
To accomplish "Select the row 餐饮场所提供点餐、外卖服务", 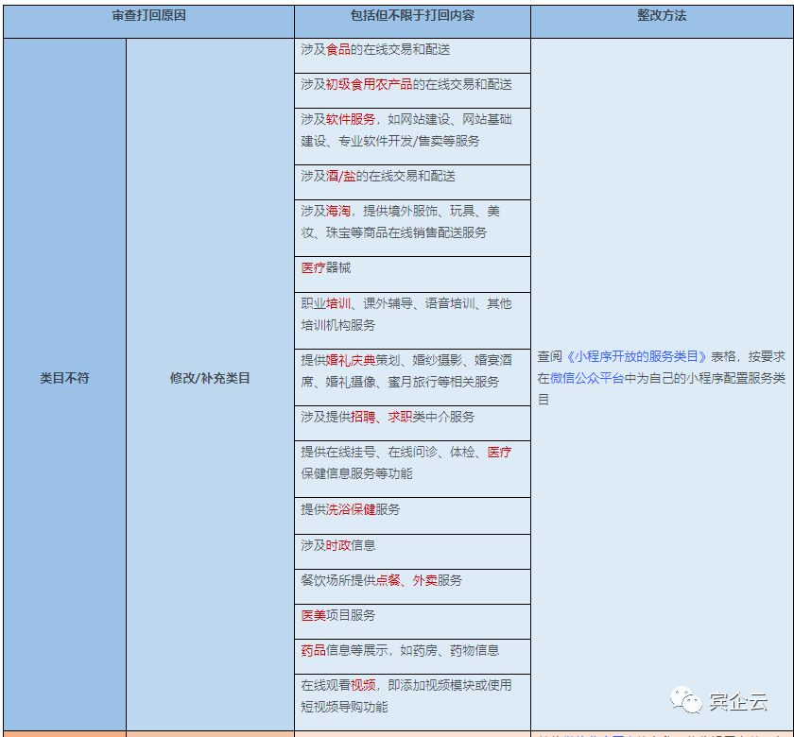I will [x=412, y=587].
